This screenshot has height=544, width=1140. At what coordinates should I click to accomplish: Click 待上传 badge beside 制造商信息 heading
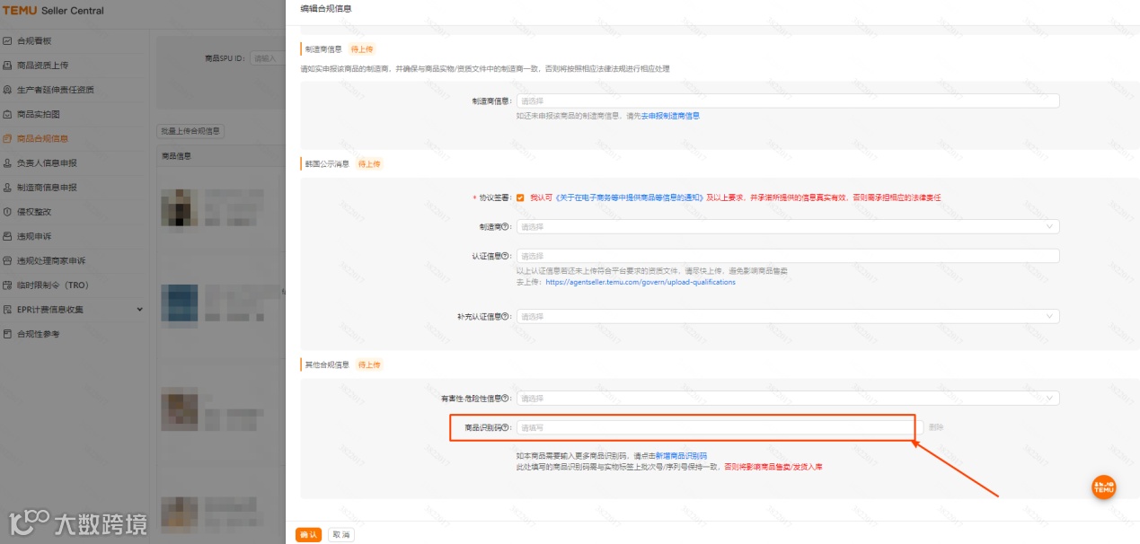pyautogui.click(x=362, y=49)
